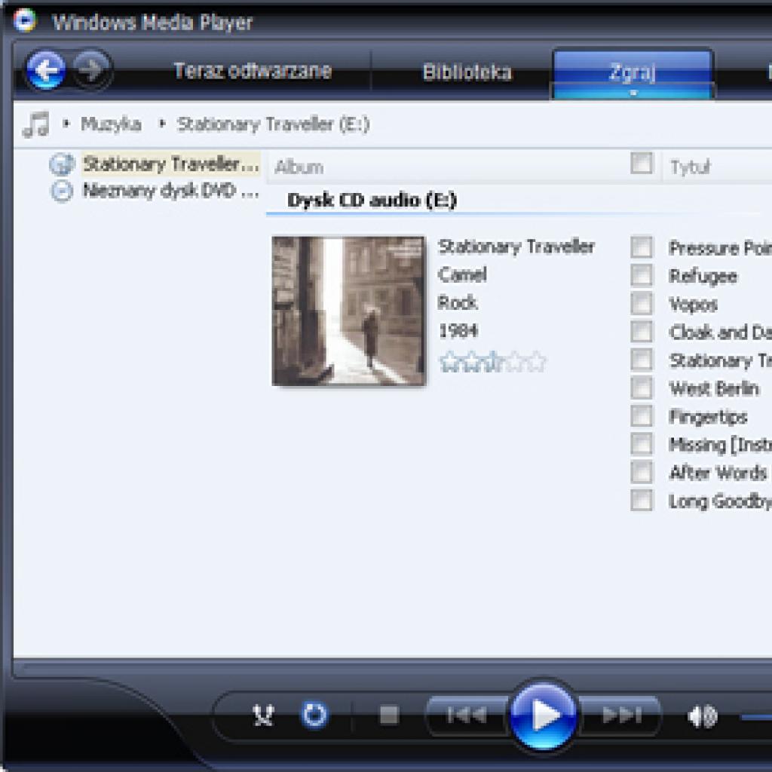Select the West Berlin track title

point(714,388)
